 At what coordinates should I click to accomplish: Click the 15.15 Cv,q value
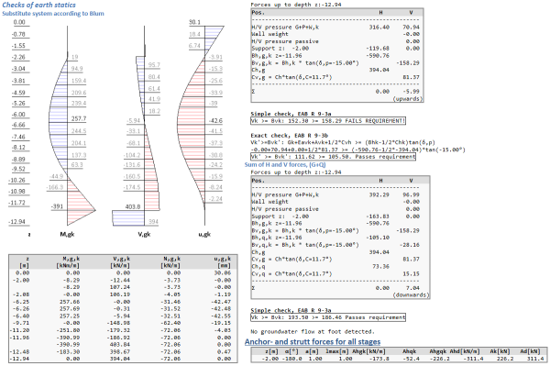tap(411, 273)
